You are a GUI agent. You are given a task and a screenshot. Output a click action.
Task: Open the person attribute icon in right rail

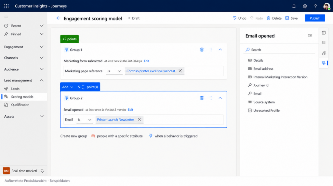pos(324,53)
